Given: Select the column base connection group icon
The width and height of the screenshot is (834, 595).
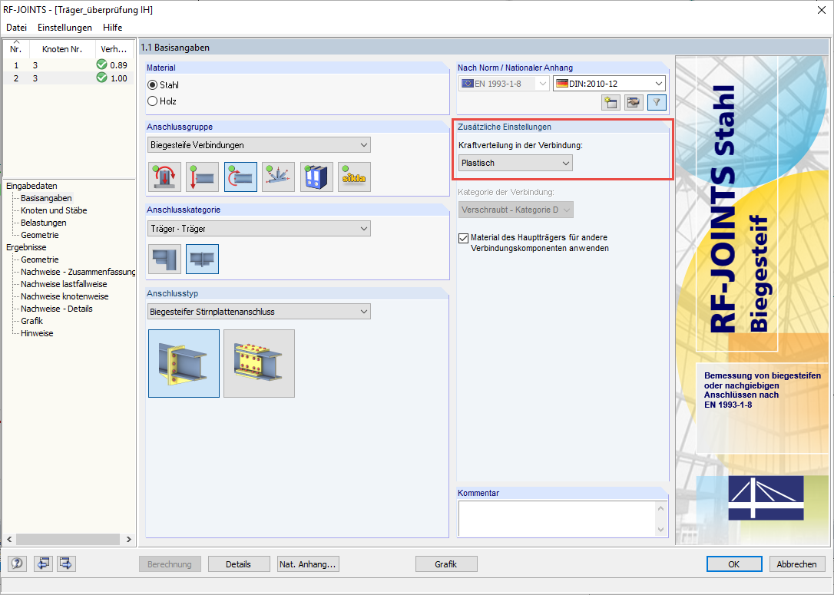Looking at the screenshot, I should (x=165, y=177).
